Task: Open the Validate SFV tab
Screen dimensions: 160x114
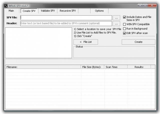Action: [48, 11]
